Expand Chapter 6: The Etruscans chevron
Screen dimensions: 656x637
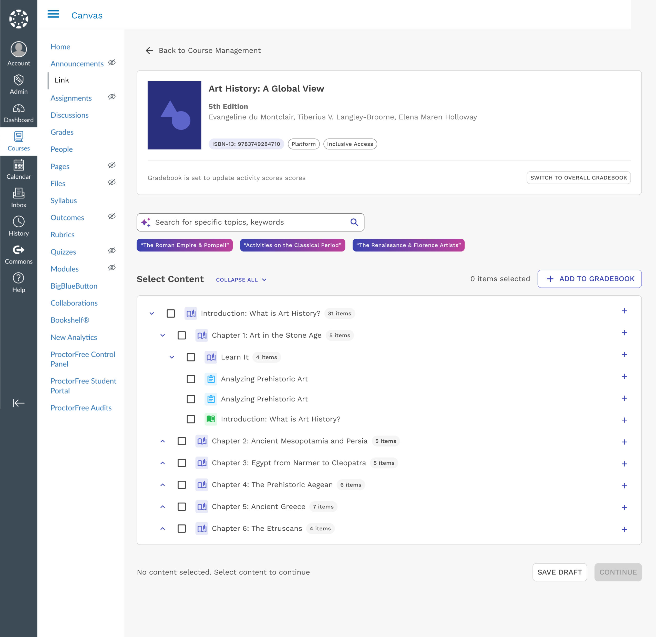[x=163, y=529]
